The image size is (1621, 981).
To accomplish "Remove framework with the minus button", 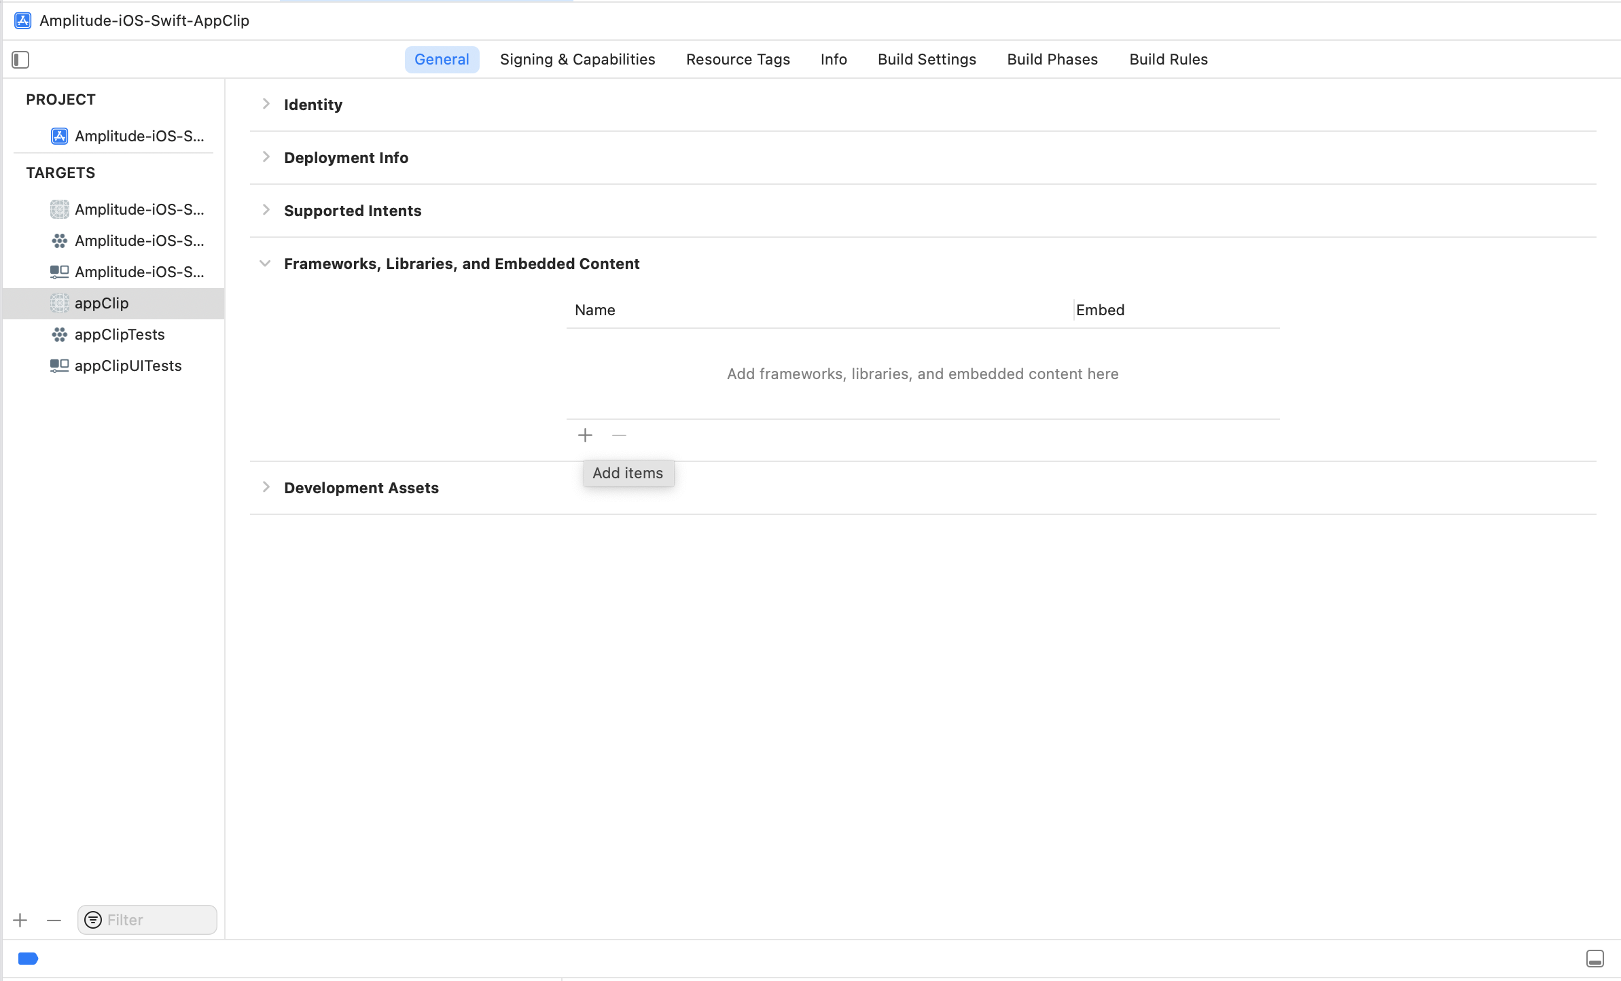I will pyautogui.click(x=619, y=435).
